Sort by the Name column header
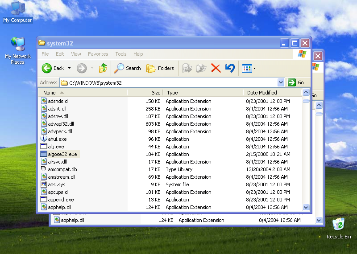This screenshot has height=254, width=357. 83,93
